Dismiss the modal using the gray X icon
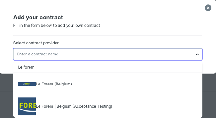The image size is (216, 118). (x=208, y=8)
